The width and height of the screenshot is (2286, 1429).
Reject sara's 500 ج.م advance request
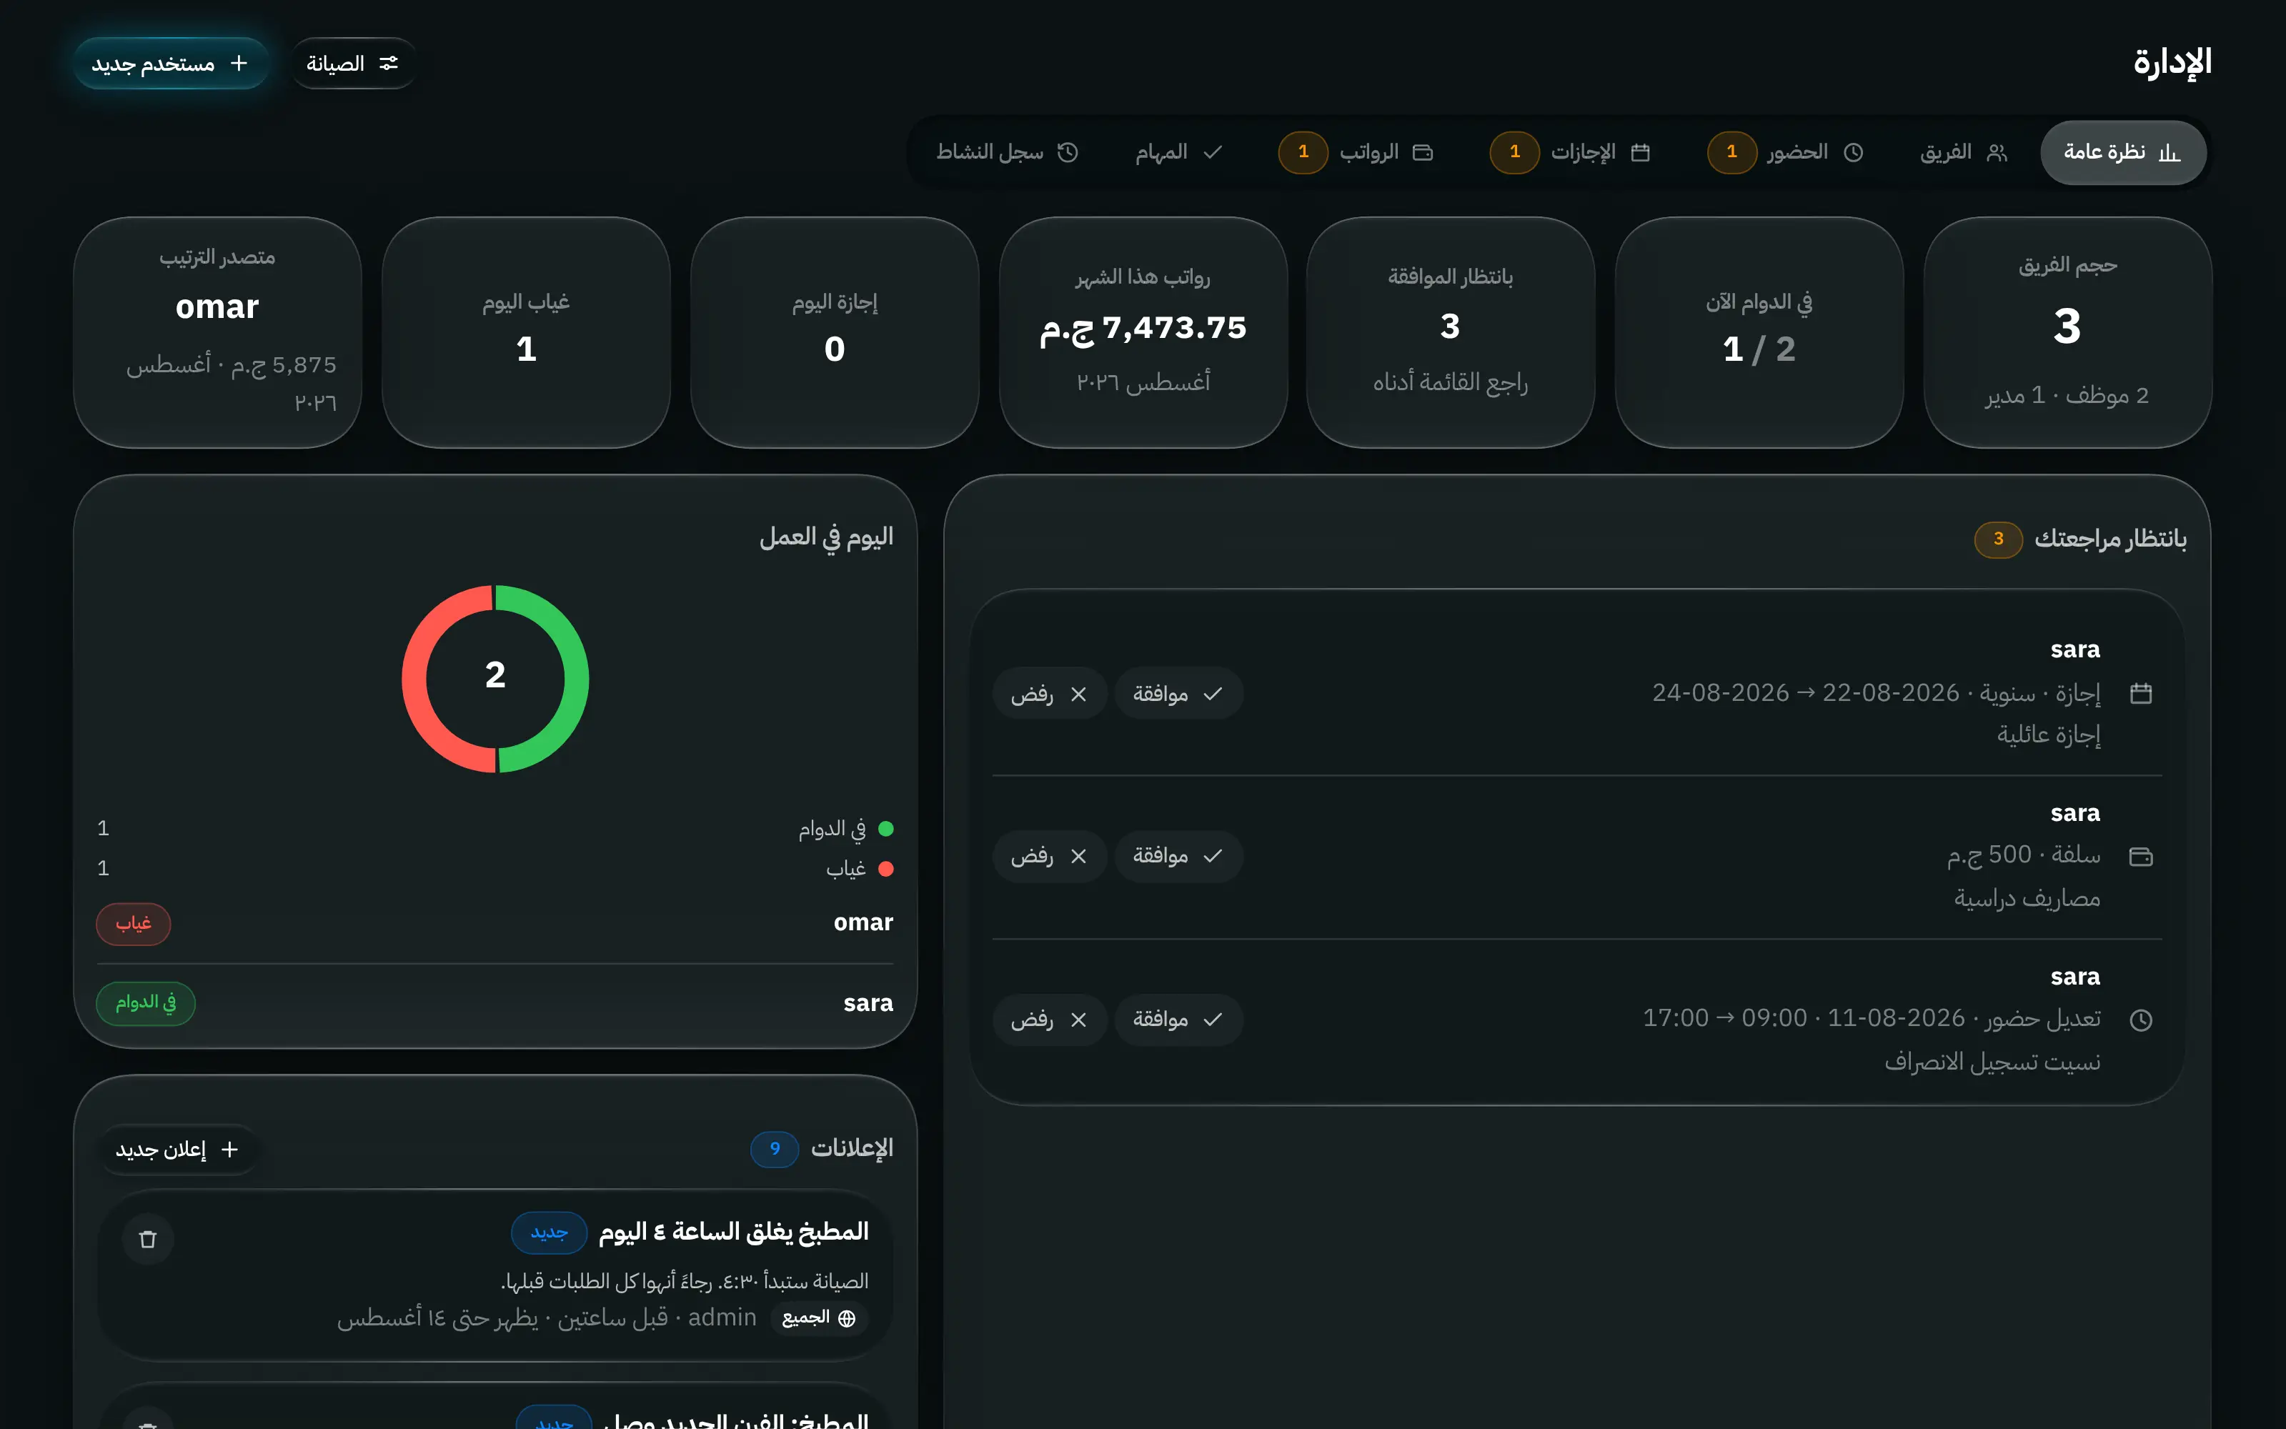tap(1049, 856)
